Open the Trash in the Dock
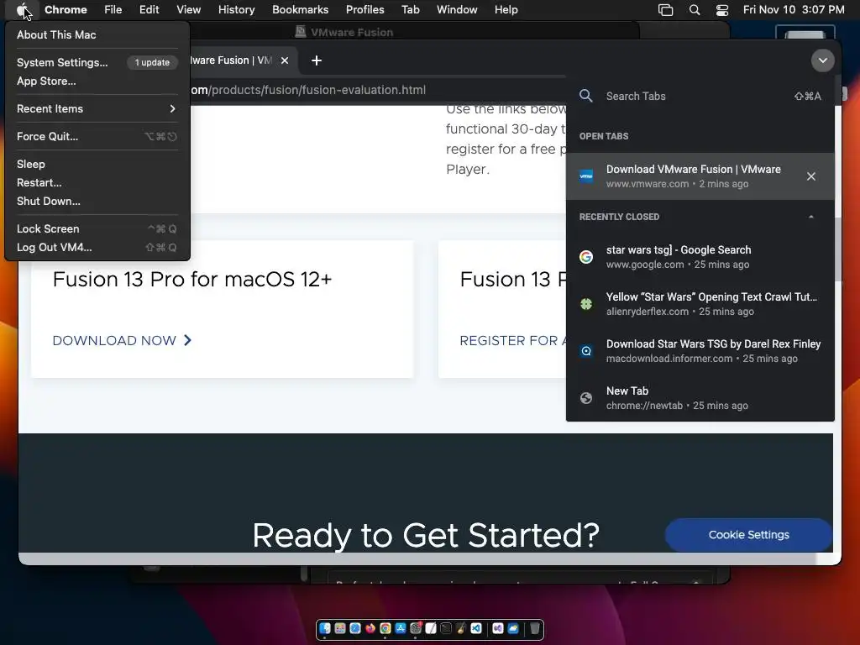 [535, 628]
